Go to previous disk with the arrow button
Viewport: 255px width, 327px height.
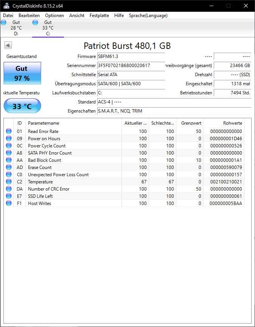8,45
